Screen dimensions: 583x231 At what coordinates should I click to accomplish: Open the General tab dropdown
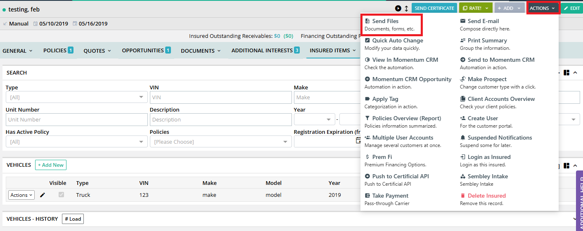17,51
